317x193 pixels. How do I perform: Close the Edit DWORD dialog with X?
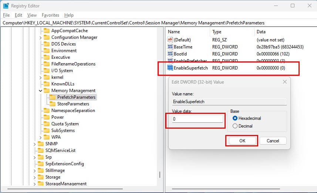click(284, 82)
